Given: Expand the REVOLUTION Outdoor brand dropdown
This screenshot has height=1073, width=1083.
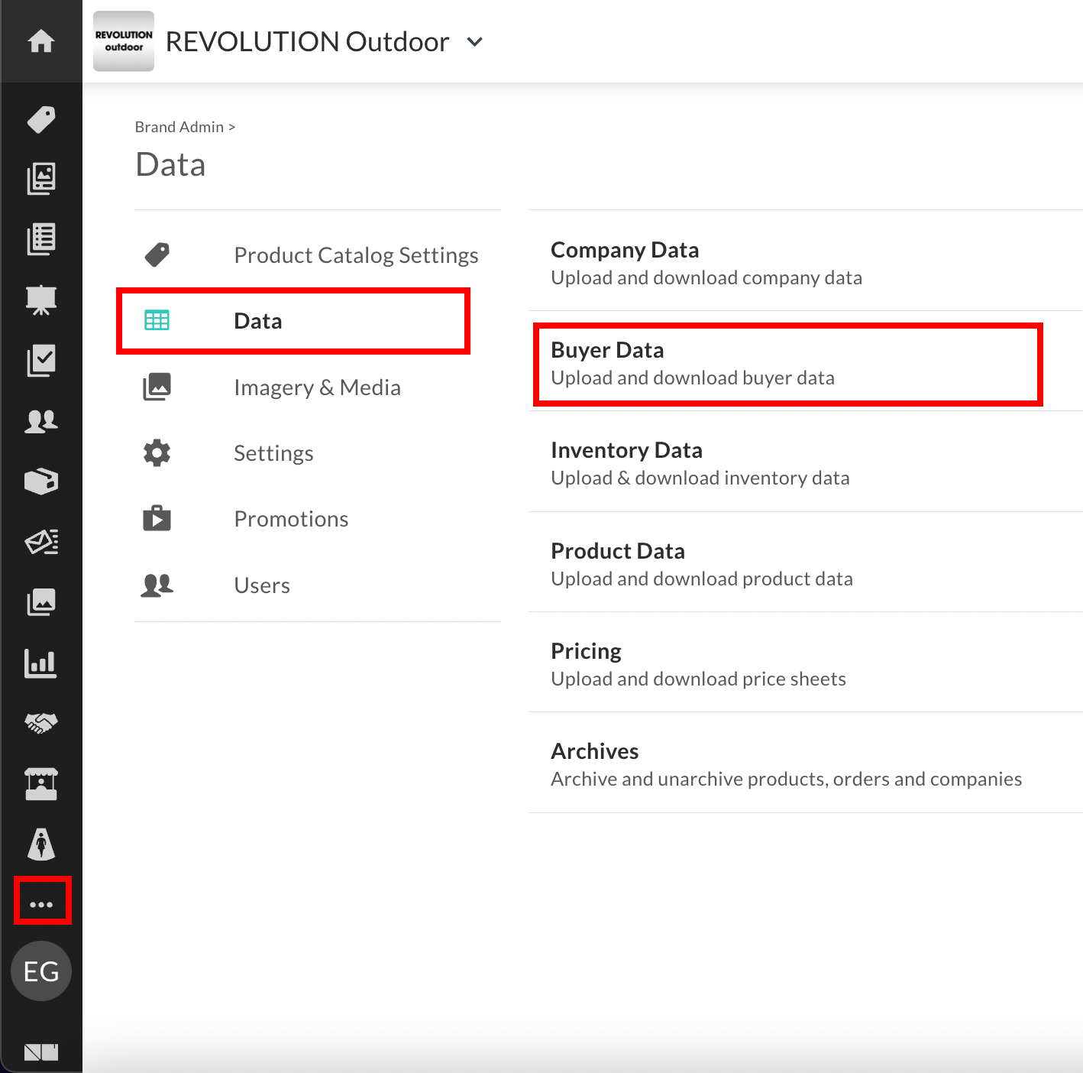Looking at the screenshot, I should tap(474, 42).
